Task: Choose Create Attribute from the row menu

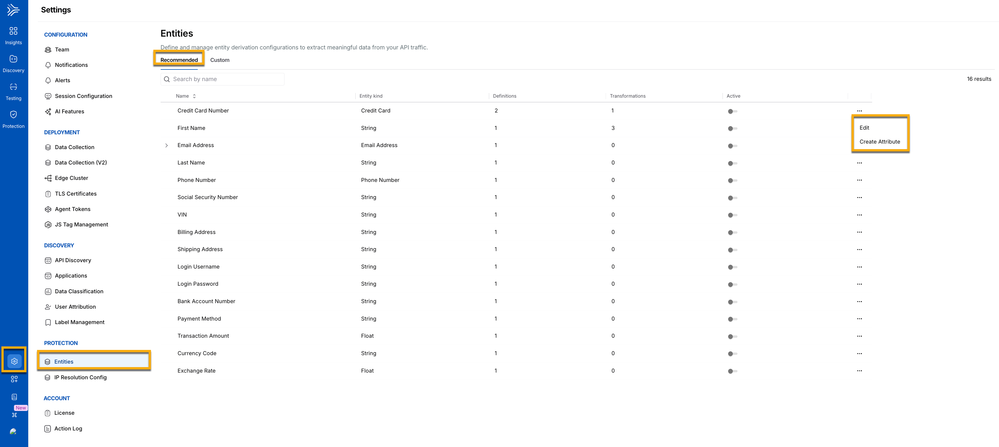Action: coord(880,142)
